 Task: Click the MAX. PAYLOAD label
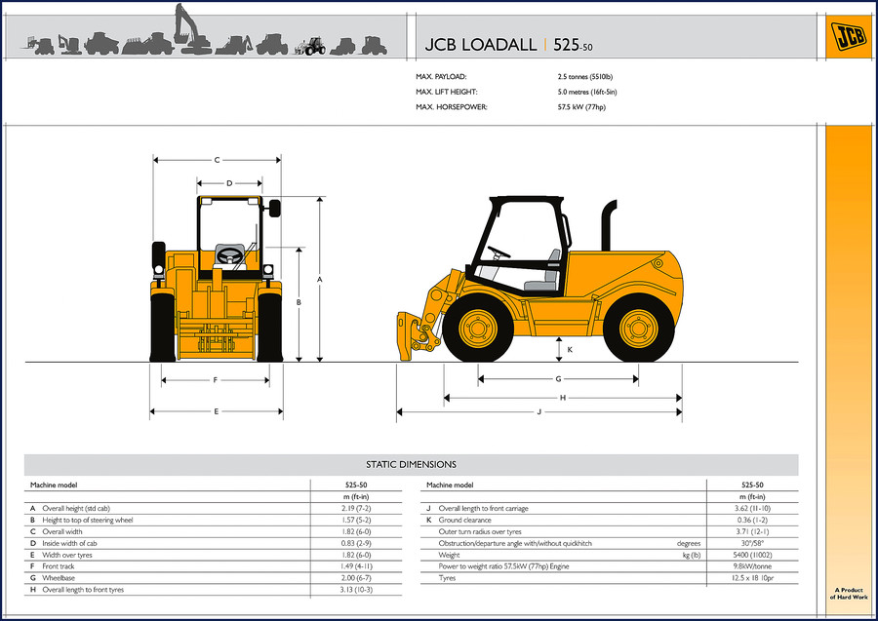441,77
